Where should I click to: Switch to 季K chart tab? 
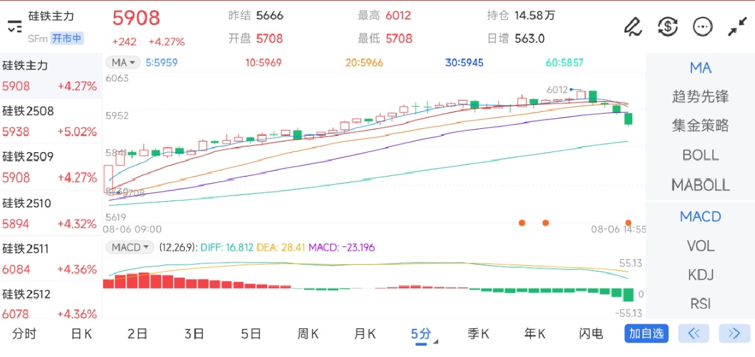point(478,334)
